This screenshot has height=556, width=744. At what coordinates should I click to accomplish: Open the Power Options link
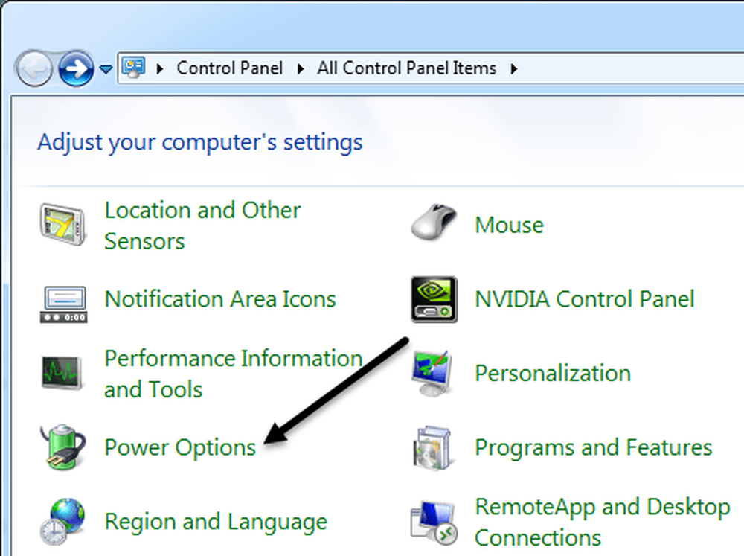click(x=180, y=447)
